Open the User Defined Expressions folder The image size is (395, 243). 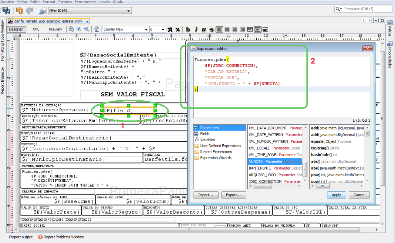click(x=220, y=146)
